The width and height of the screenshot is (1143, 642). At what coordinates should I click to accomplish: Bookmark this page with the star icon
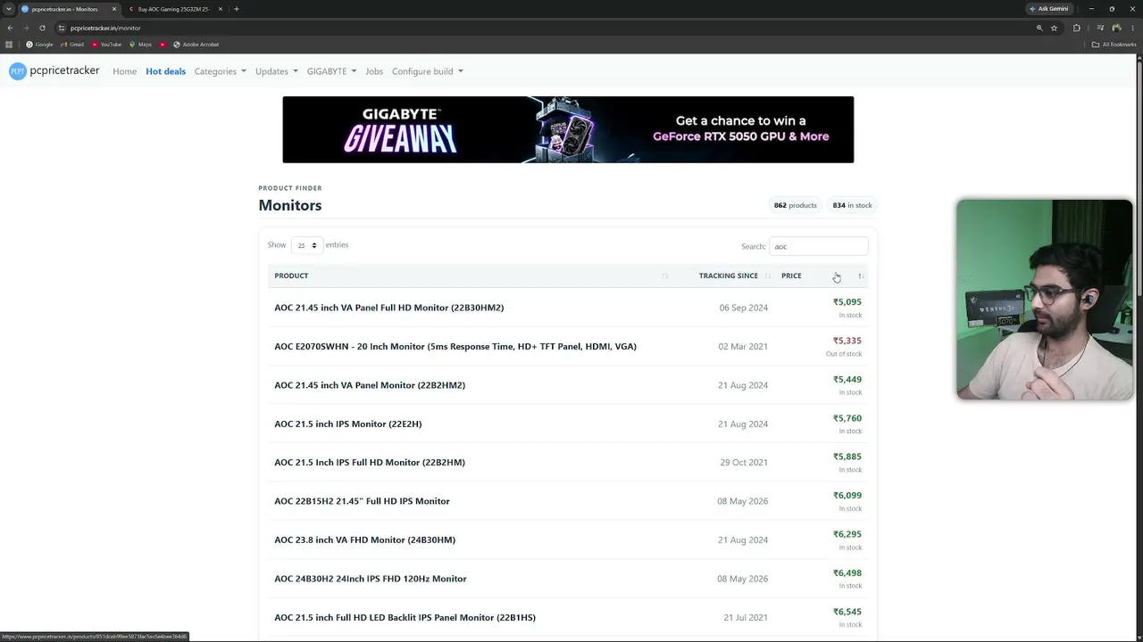(1054, 28)
